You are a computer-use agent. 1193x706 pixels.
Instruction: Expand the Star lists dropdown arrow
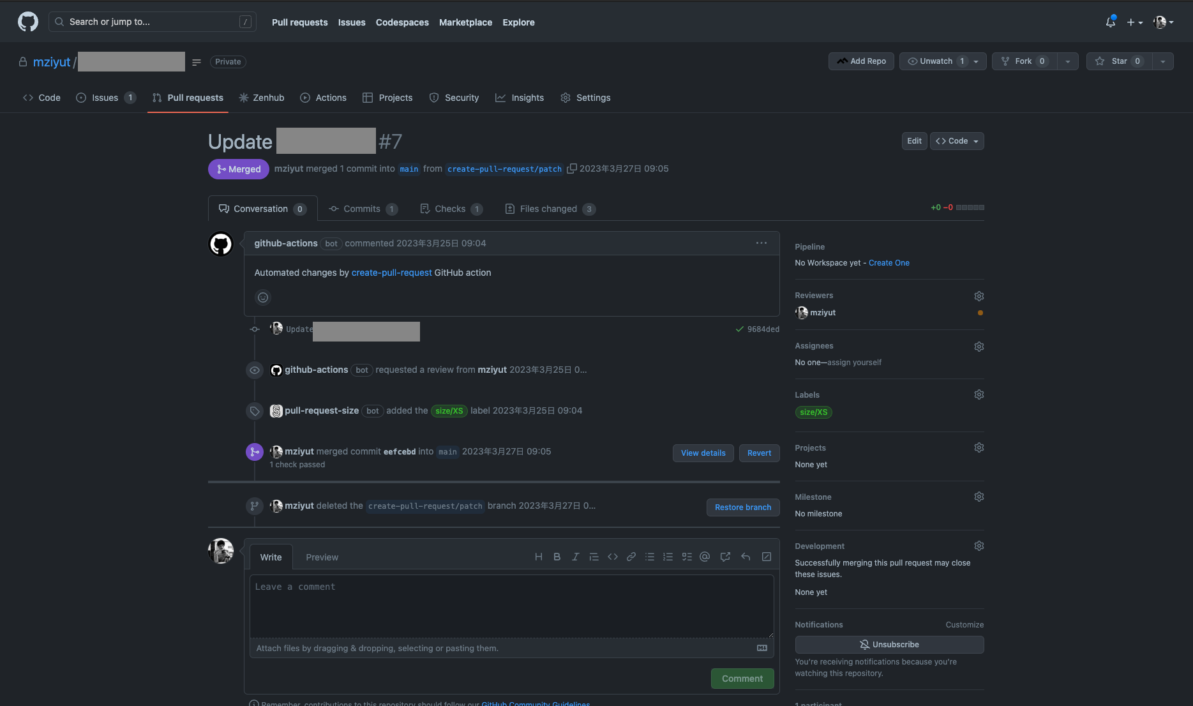[1163, 61]
